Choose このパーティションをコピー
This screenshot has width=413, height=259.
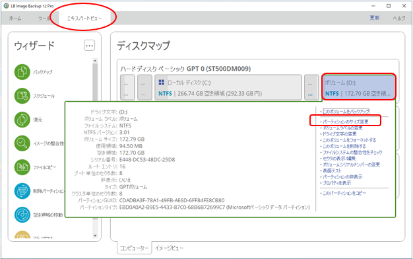point(344,194)
